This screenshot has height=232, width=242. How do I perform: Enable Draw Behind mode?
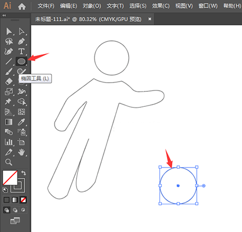(15, 210)
